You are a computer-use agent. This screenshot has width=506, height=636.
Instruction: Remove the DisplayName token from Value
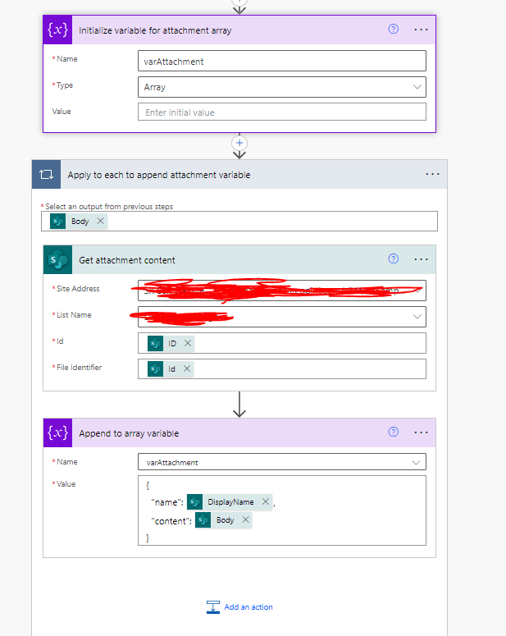point(266,501)
